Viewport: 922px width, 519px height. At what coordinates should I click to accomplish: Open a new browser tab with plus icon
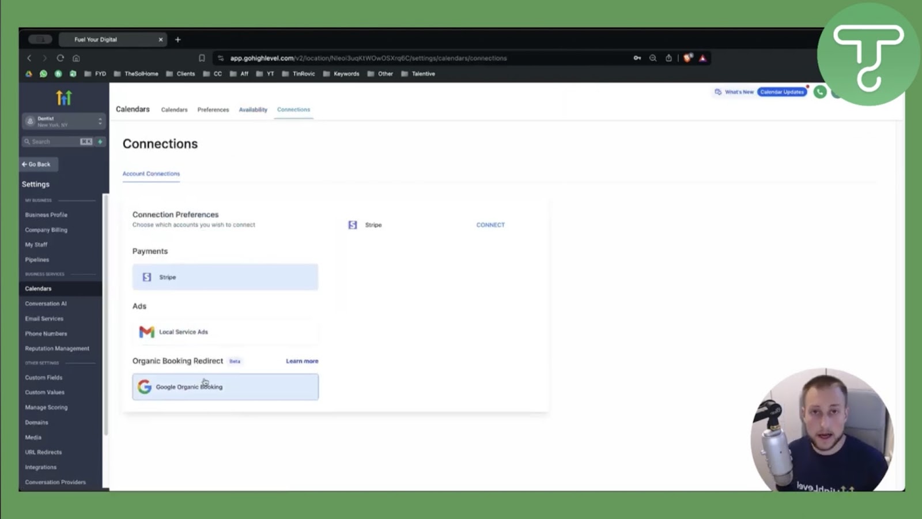click(178, 40)
